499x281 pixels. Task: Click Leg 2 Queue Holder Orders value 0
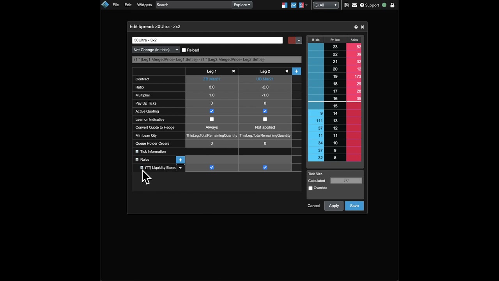point(265,143)
